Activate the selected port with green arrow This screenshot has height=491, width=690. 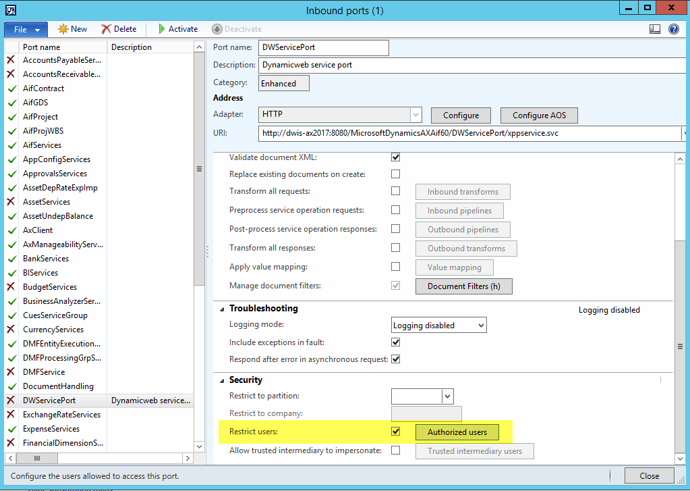162,29
